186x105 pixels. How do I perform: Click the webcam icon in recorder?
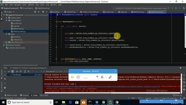pos(102,77)
